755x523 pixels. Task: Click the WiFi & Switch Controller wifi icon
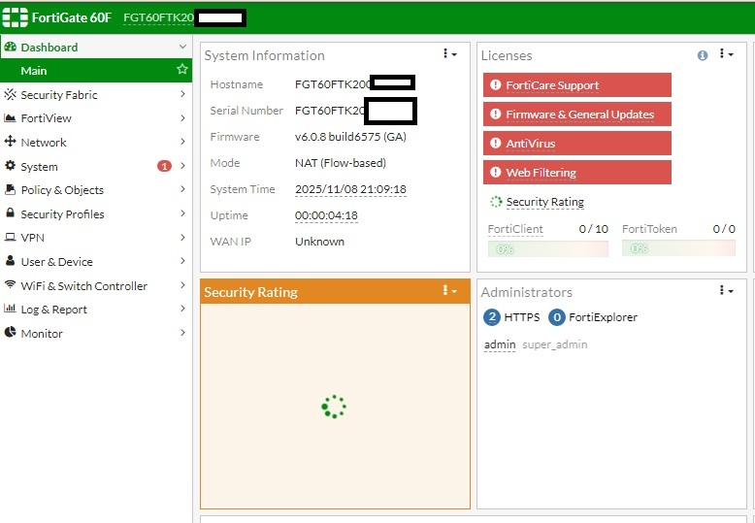pyautogui.click(x=10, y=284)
